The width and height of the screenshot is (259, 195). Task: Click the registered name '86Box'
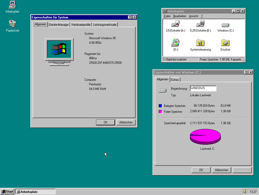(93, 58)
